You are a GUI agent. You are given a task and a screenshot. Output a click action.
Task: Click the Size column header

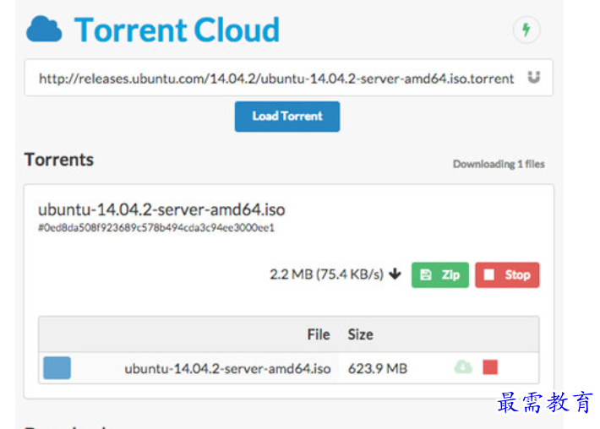point(361,334)
